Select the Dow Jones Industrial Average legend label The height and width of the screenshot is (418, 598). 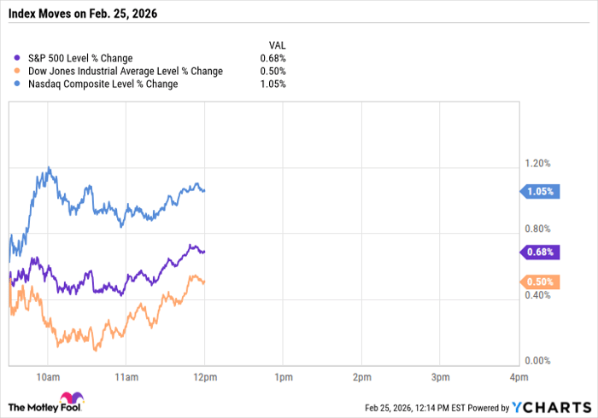pyautogui.click(x=125, y=72)
